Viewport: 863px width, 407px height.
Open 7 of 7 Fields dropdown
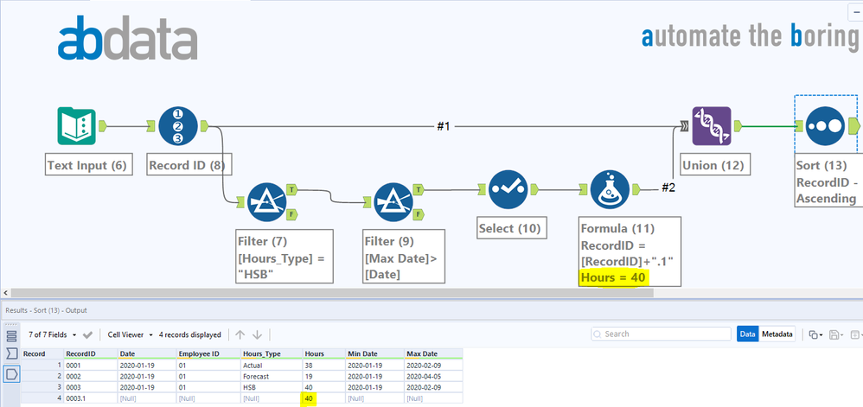52,334
